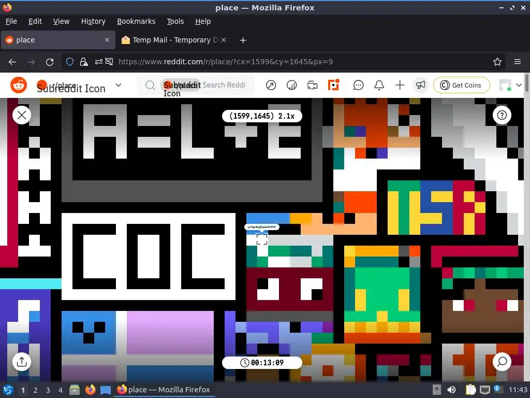The image size is (530, 398).
Task: Click the page vertical scrollbar
Action: tap(526, 82)
